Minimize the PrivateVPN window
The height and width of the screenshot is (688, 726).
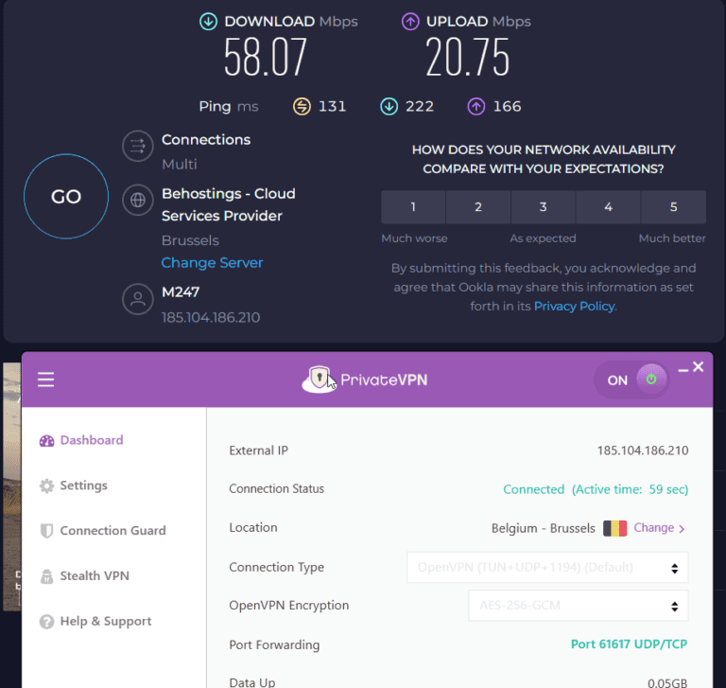coord(683,370)
